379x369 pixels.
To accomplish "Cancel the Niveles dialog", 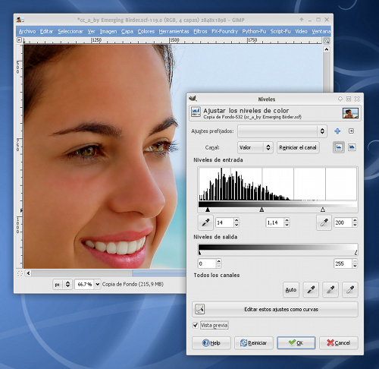I will click(x=339, y=343).
